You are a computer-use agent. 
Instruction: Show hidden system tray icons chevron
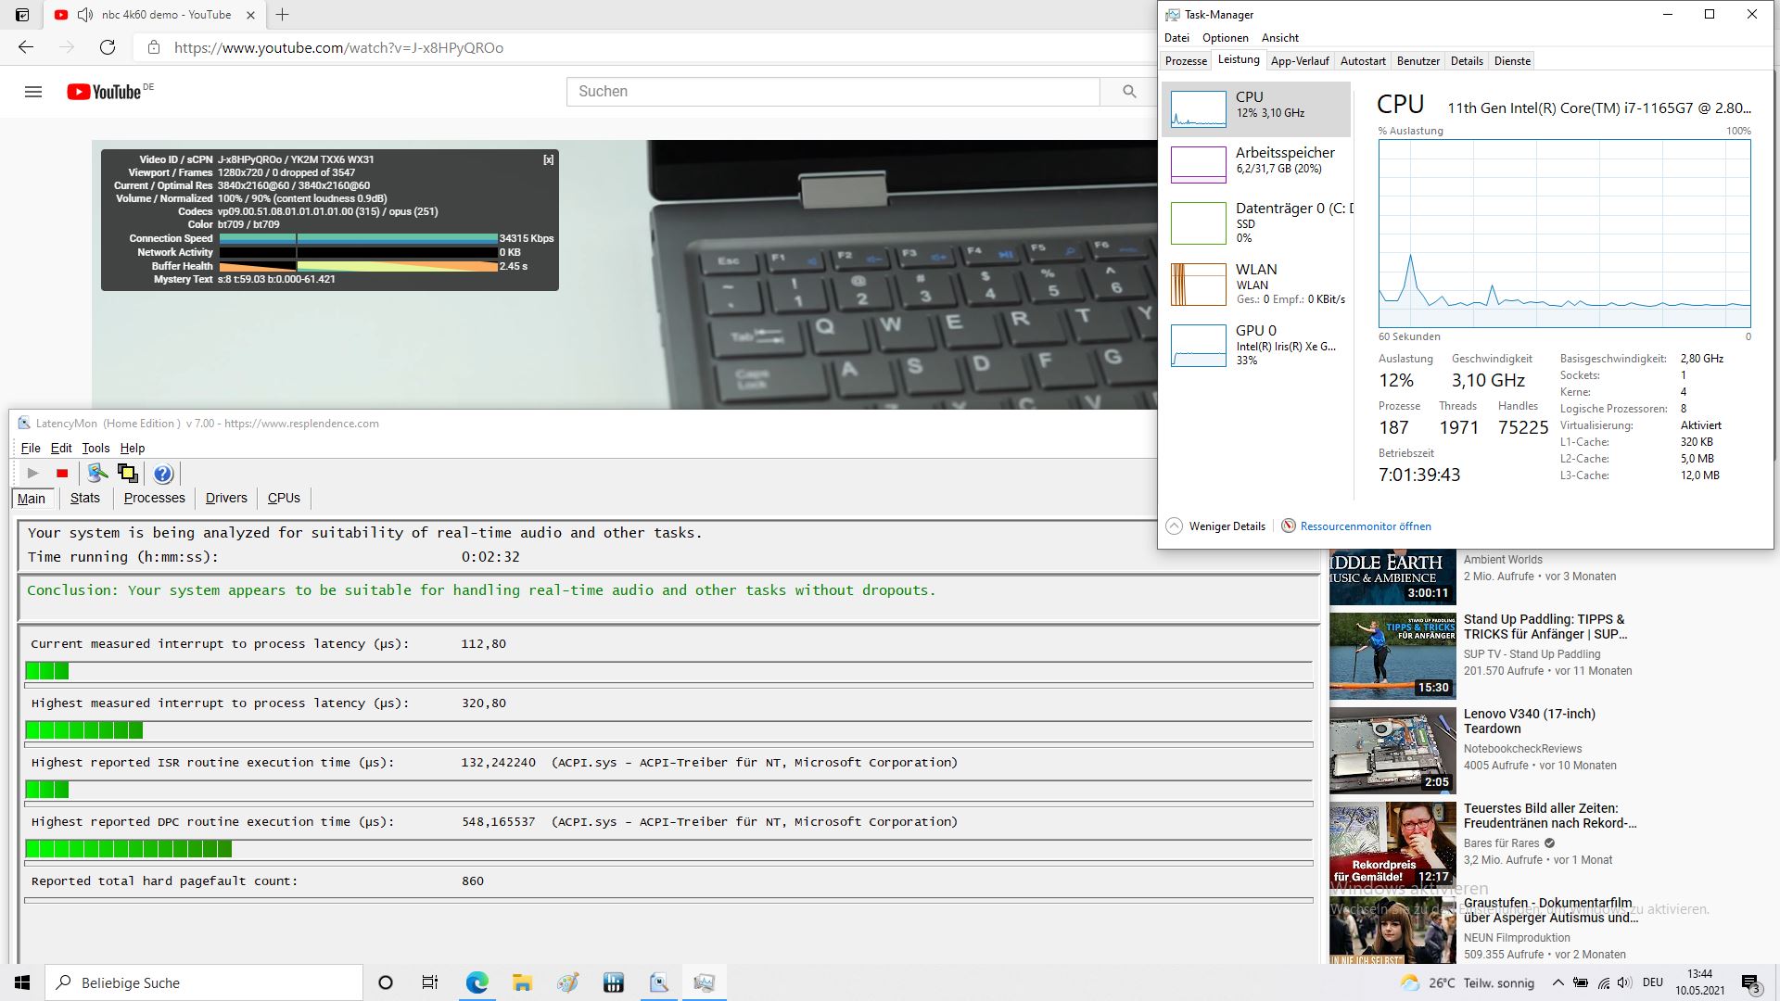pyautogui.click(x=1557, y=982)
